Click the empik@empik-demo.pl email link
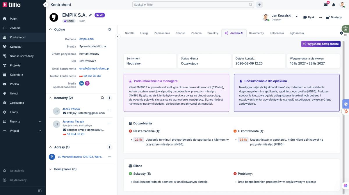Viewport: 349px width, 195px height. pyautogui.click(x=94, y=69)
